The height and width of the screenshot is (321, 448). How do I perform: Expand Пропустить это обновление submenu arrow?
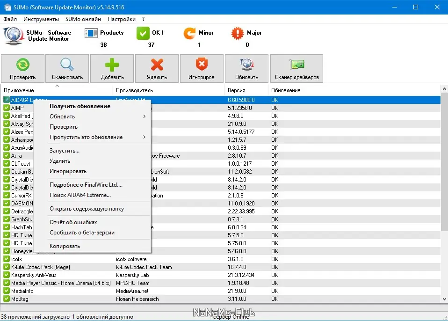145,137
